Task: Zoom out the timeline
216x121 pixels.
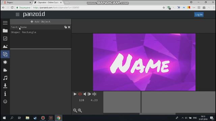Action: [x=75, y=111]
